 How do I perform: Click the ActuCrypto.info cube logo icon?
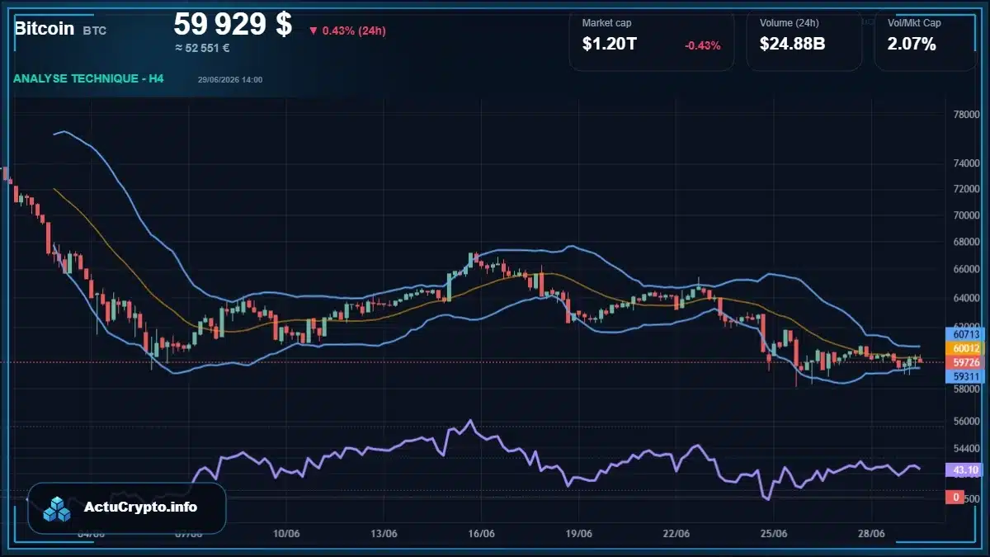[58, 509]
